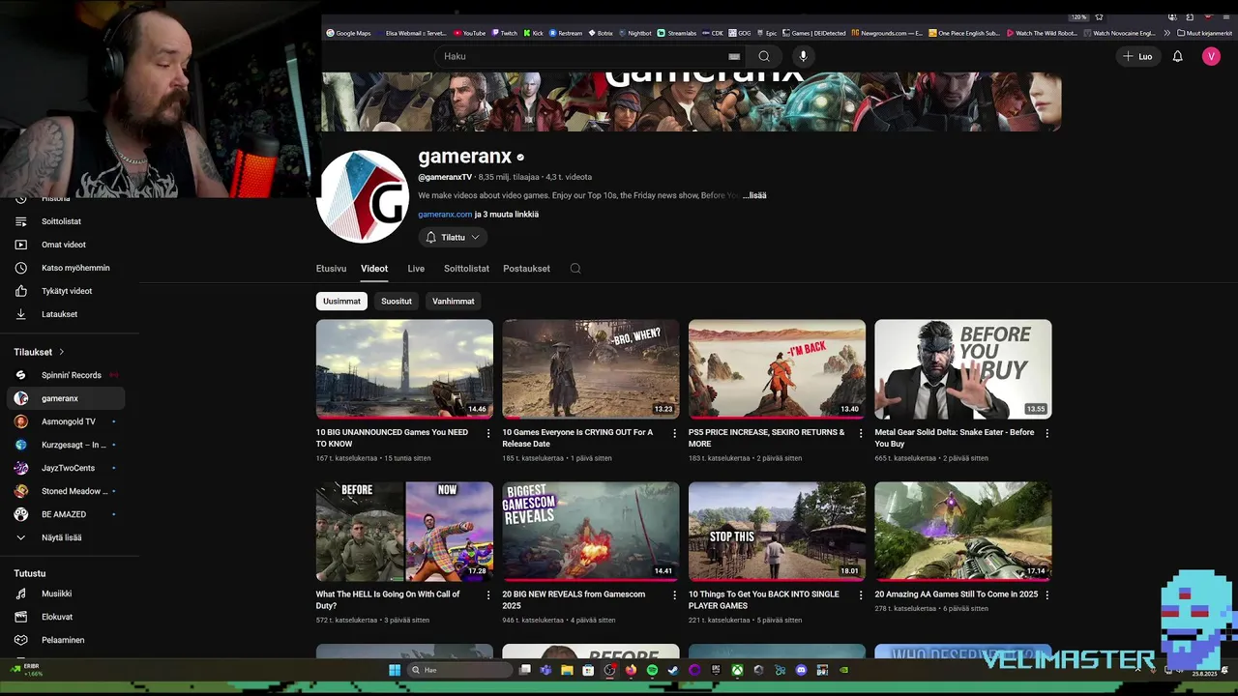
Task: Open menu for BACK INTO SINGLE PLAYER video
Action: coord(861,595)
